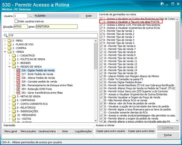Click the Log/alterações button
Image resolution: width=182 pixels, height=145 pixels.
pyautogui.click(x=83, y=131)
